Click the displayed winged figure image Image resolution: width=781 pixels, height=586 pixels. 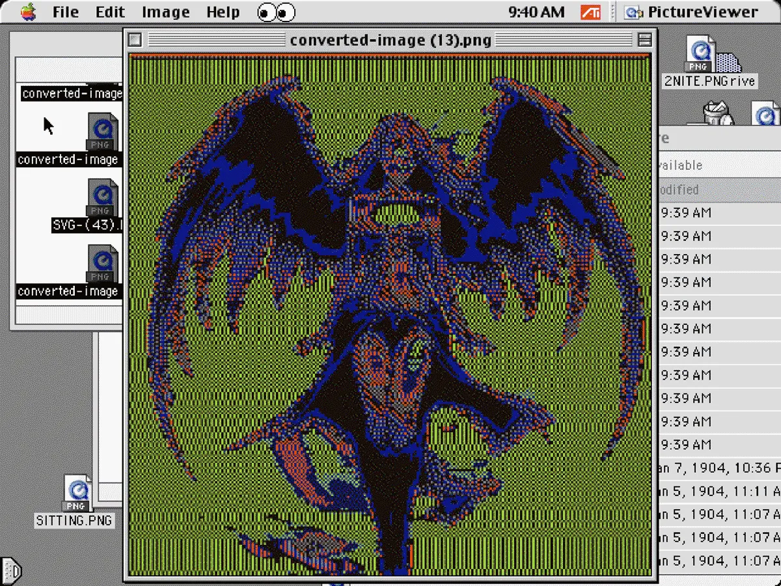pyautogui.click(x=390, y=313)
